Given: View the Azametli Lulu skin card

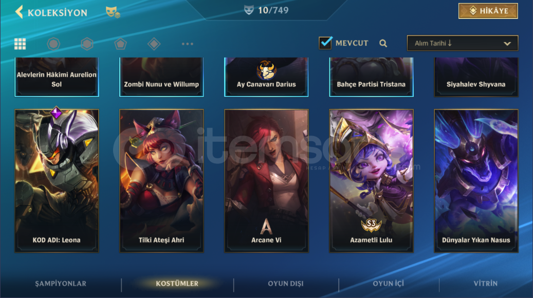Looking at the screenshot, I should [x=371, y=181].
